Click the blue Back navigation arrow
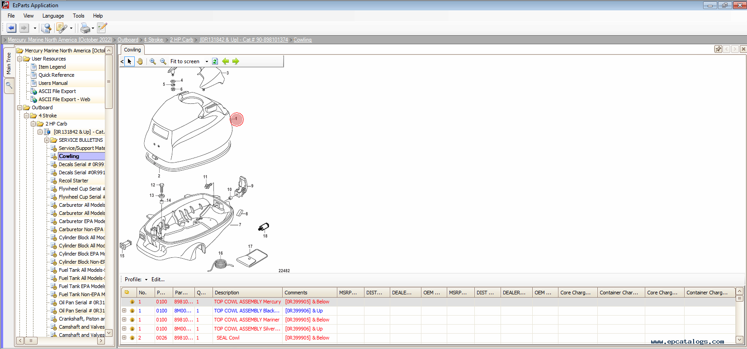 coord(11,28)
